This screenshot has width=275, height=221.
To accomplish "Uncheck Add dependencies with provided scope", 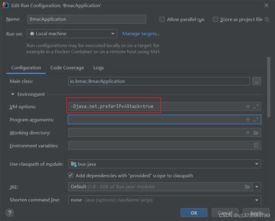I will click(x=71, y=175).
